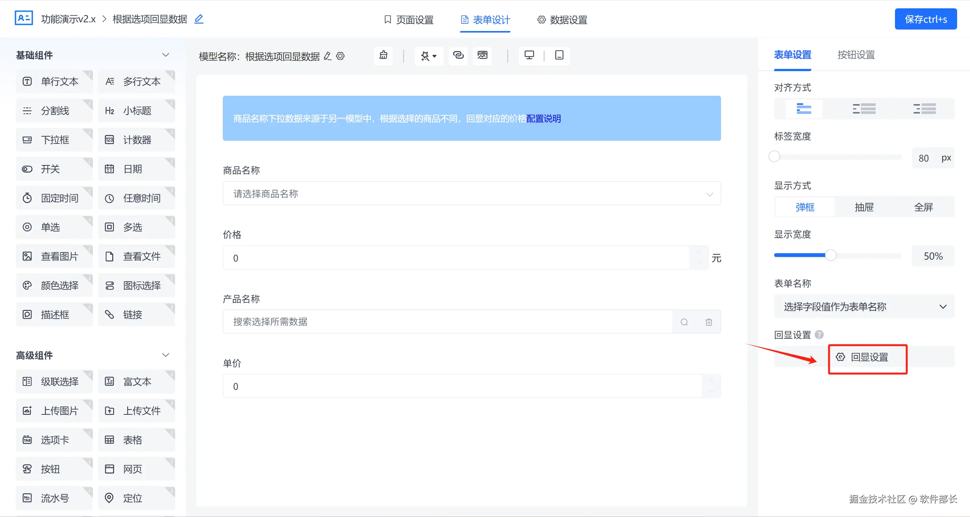Open the 配置说明 link

tap(543, 118)
